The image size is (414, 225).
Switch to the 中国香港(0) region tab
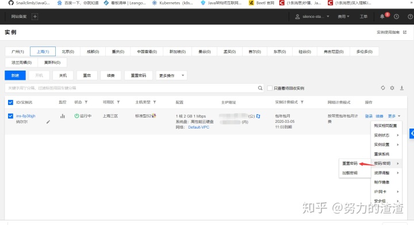point(147,52)
